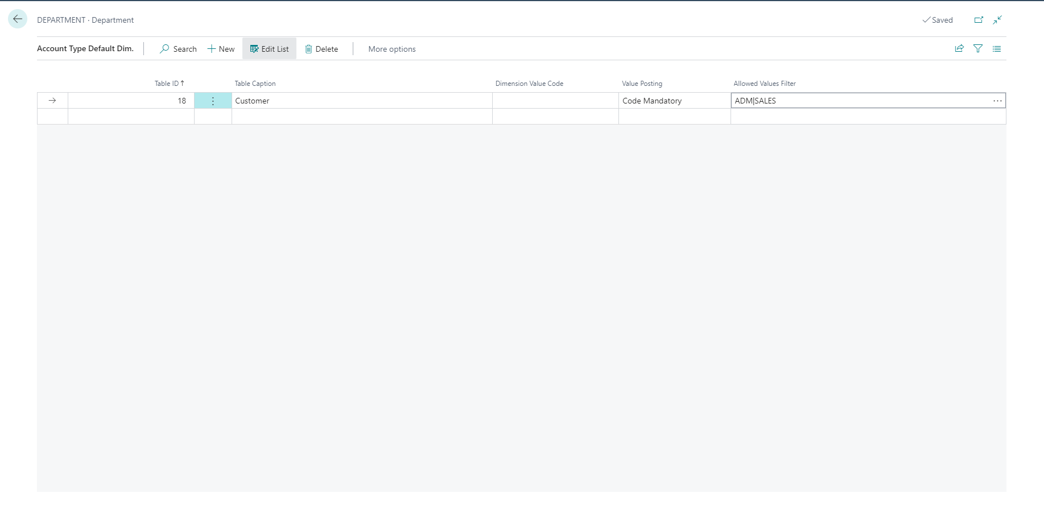Go back with the arrow button

pyautogui.click(x=18, y=19)
